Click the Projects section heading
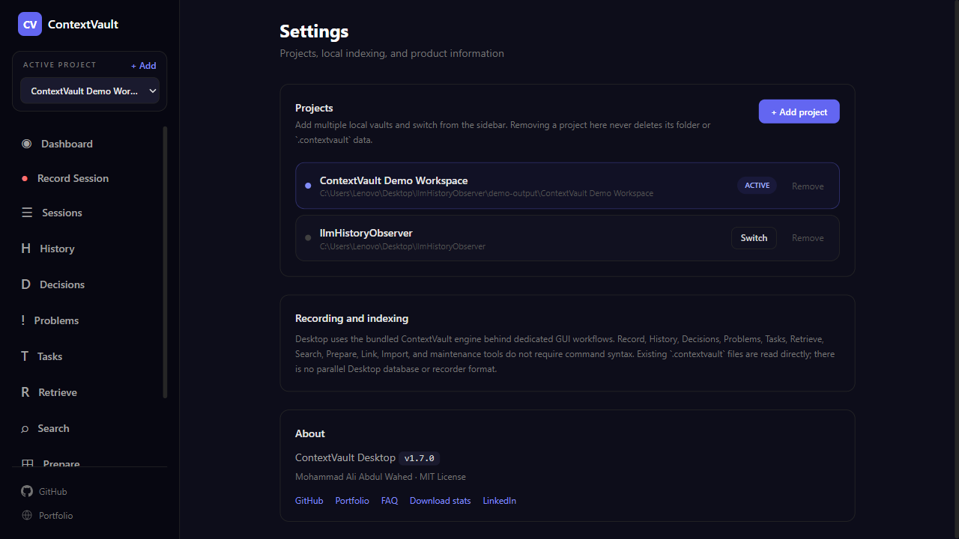Image resolution: width=959 pixels, height=539 pixels. point(314,108)
